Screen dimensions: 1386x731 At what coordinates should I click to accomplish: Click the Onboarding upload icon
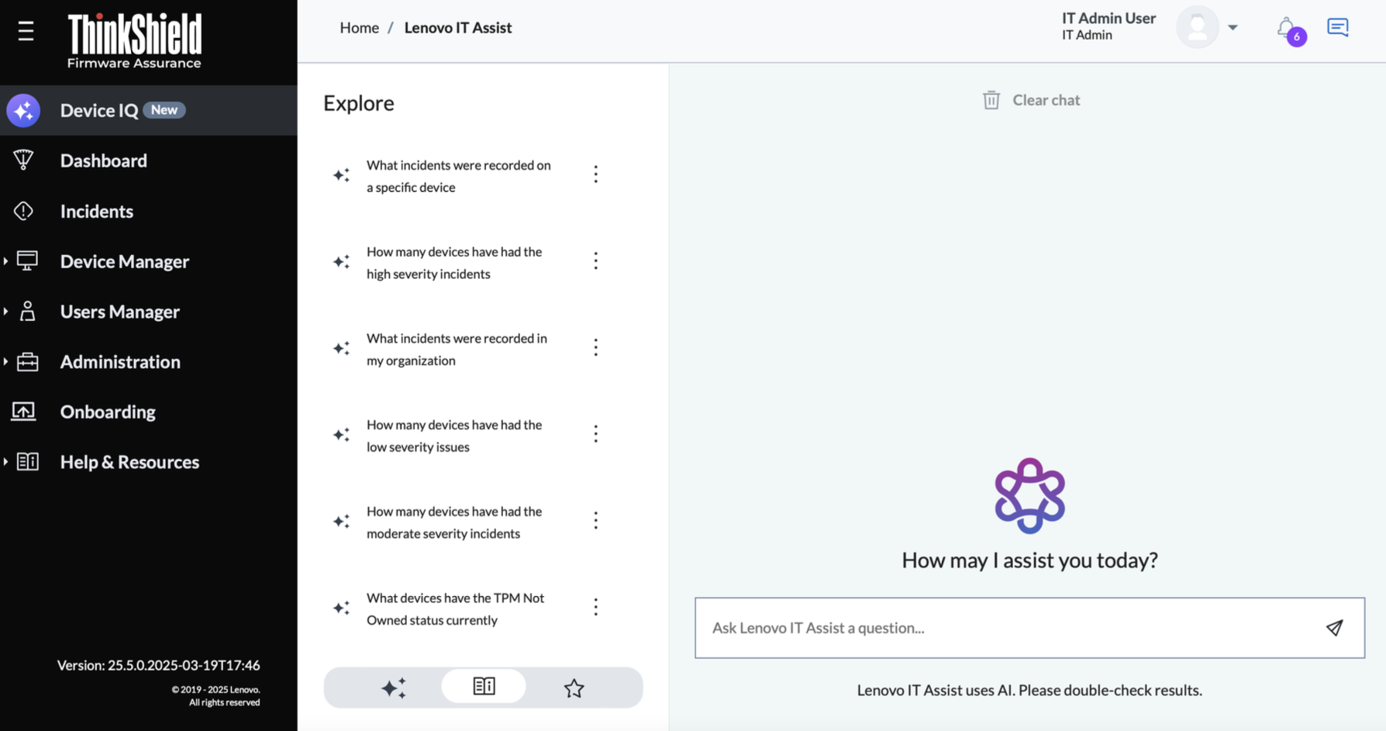[23, 411]
